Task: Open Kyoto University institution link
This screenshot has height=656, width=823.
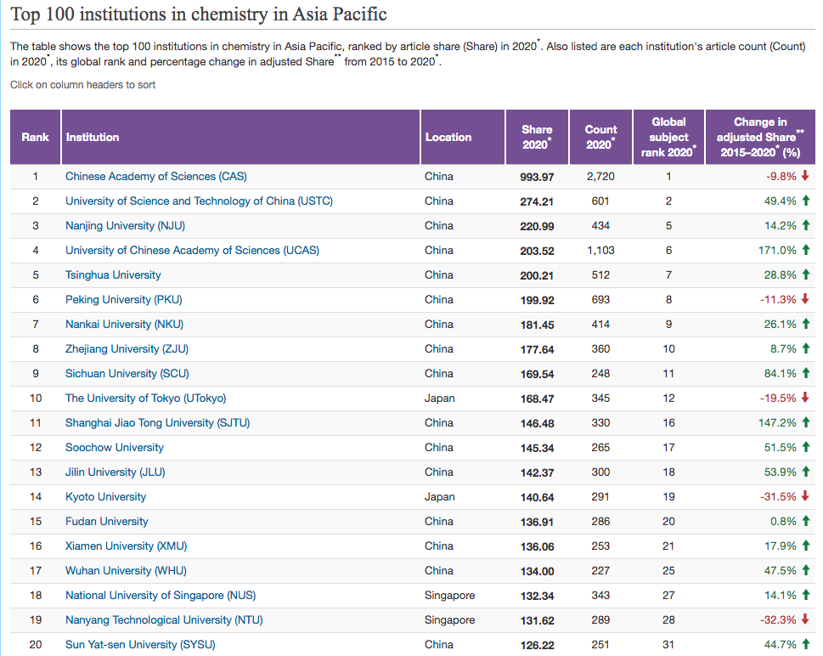Action: click(105, 497)
